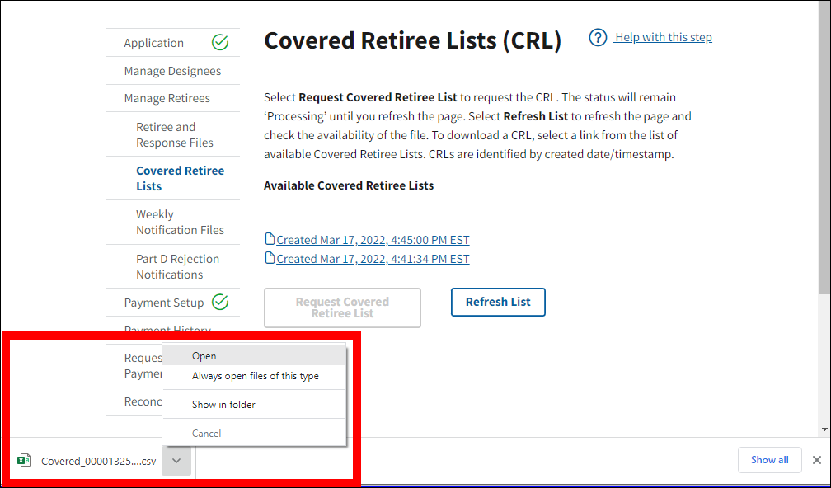831x488 pixels.
Task: Click the green checkmark next to Payment Setup
Action: [220, 302]
